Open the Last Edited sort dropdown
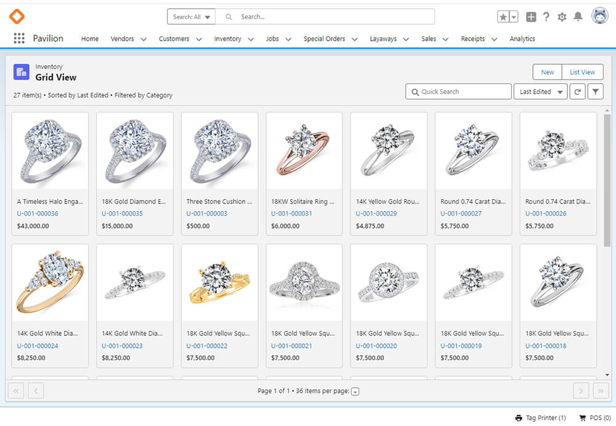Image resolution: width=616 pixels, height=426 pixels. [541, 92]
